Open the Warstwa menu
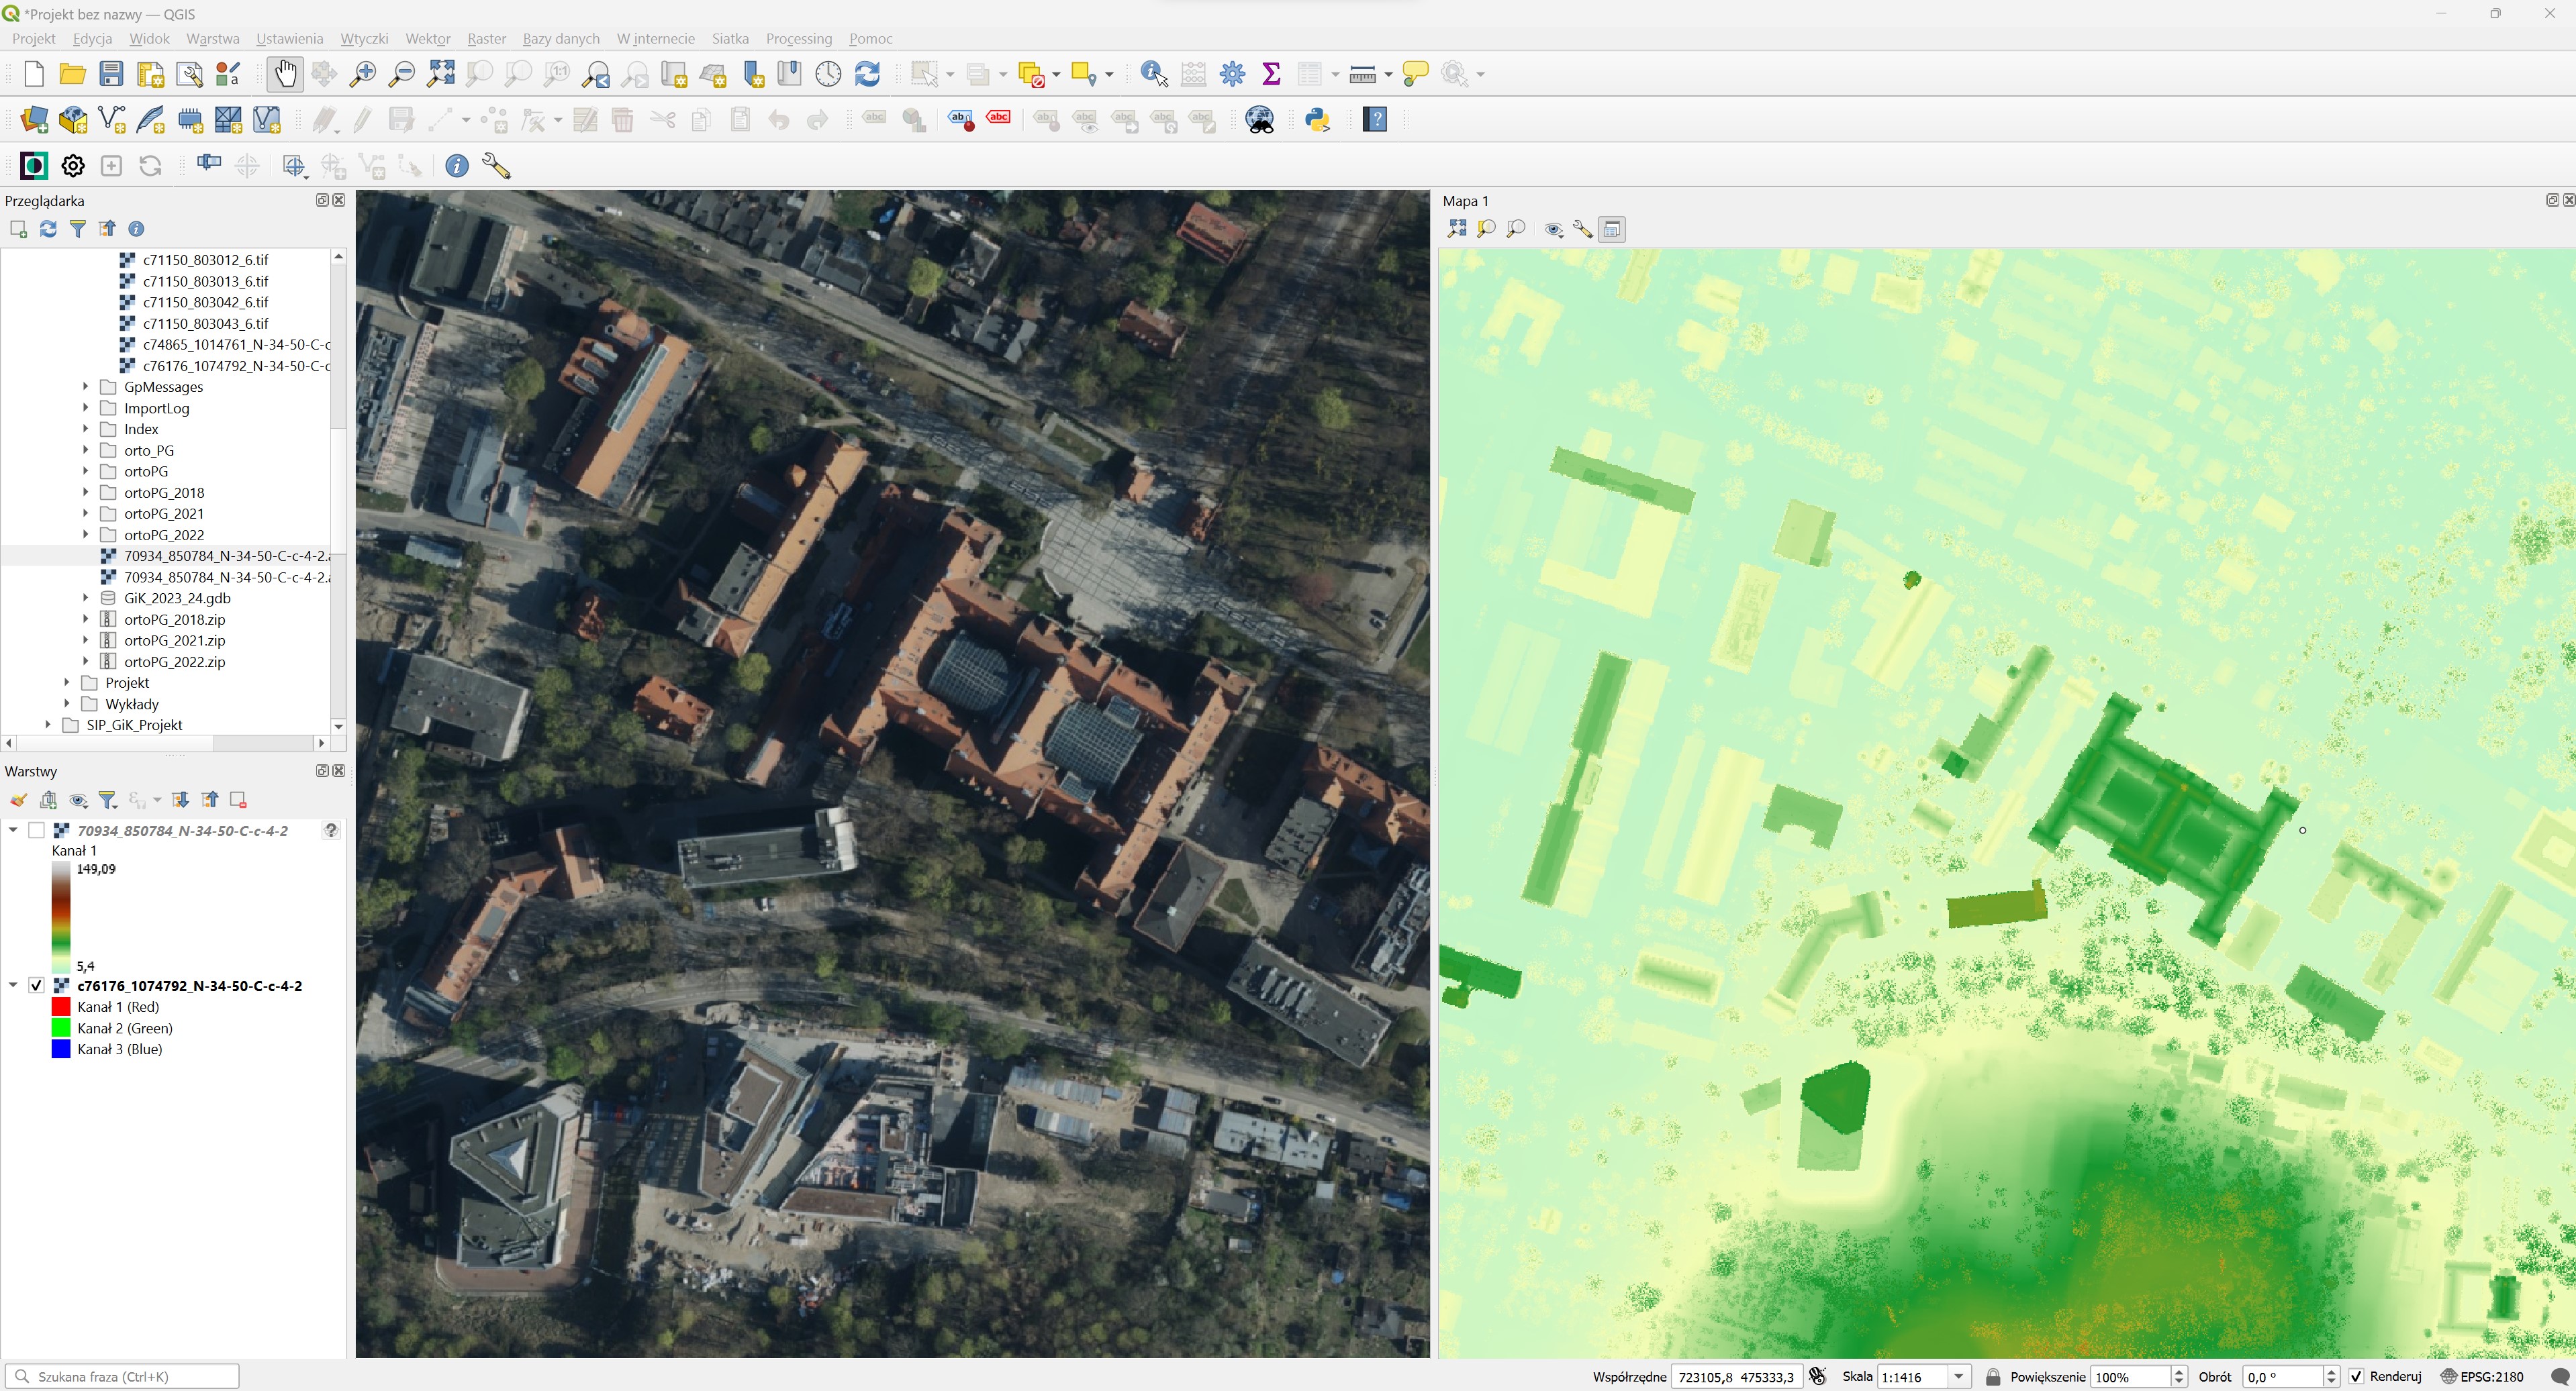This screenshot has width=2576, height=1391. click(213, 38)
